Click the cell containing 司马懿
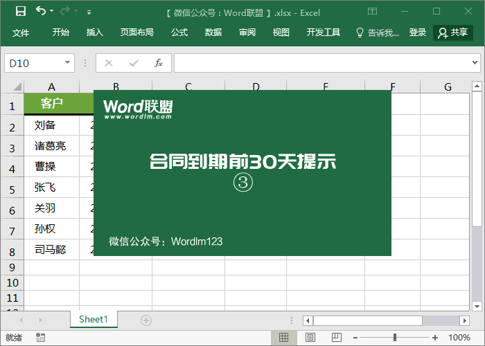 coord(52,249)
